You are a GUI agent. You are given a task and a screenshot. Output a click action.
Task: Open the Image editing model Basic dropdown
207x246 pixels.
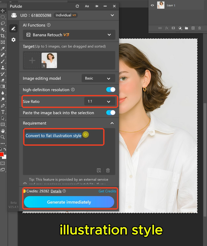pyautogui.click(x=98, y=78)
